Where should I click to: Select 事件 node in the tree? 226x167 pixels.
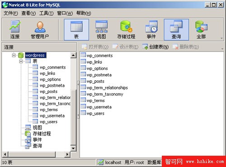pos(37,139)
